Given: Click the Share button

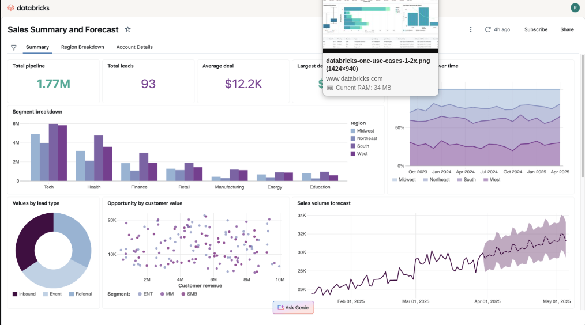Looking at the screenshot, I should coord(567,29).
